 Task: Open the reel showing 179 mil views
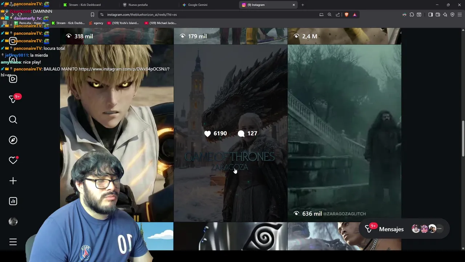coord(230,36)
